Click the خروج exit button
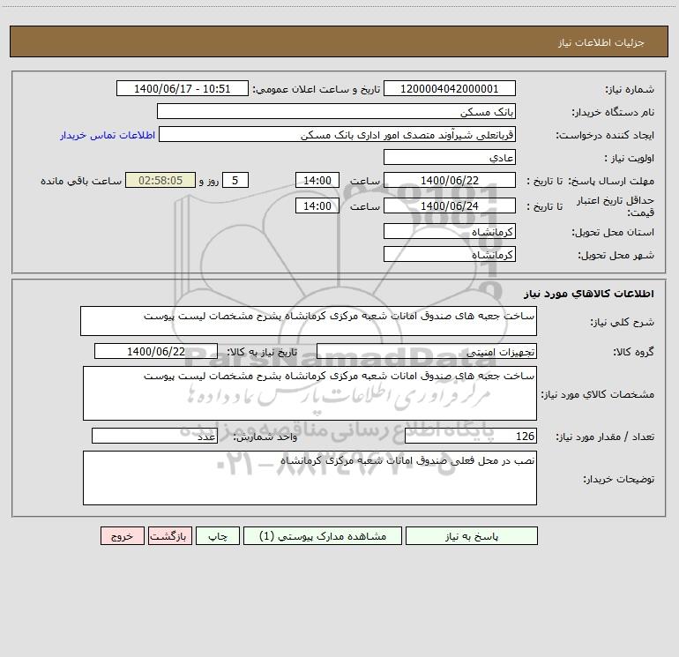 point(122,535)
